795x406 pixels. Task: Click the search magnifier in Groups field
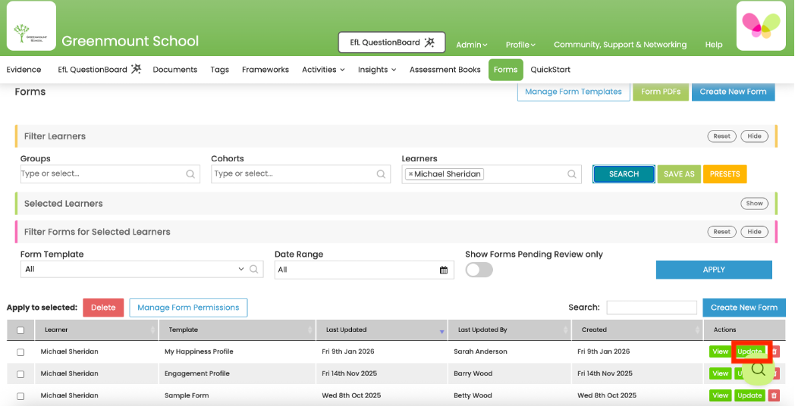[190, 173]
